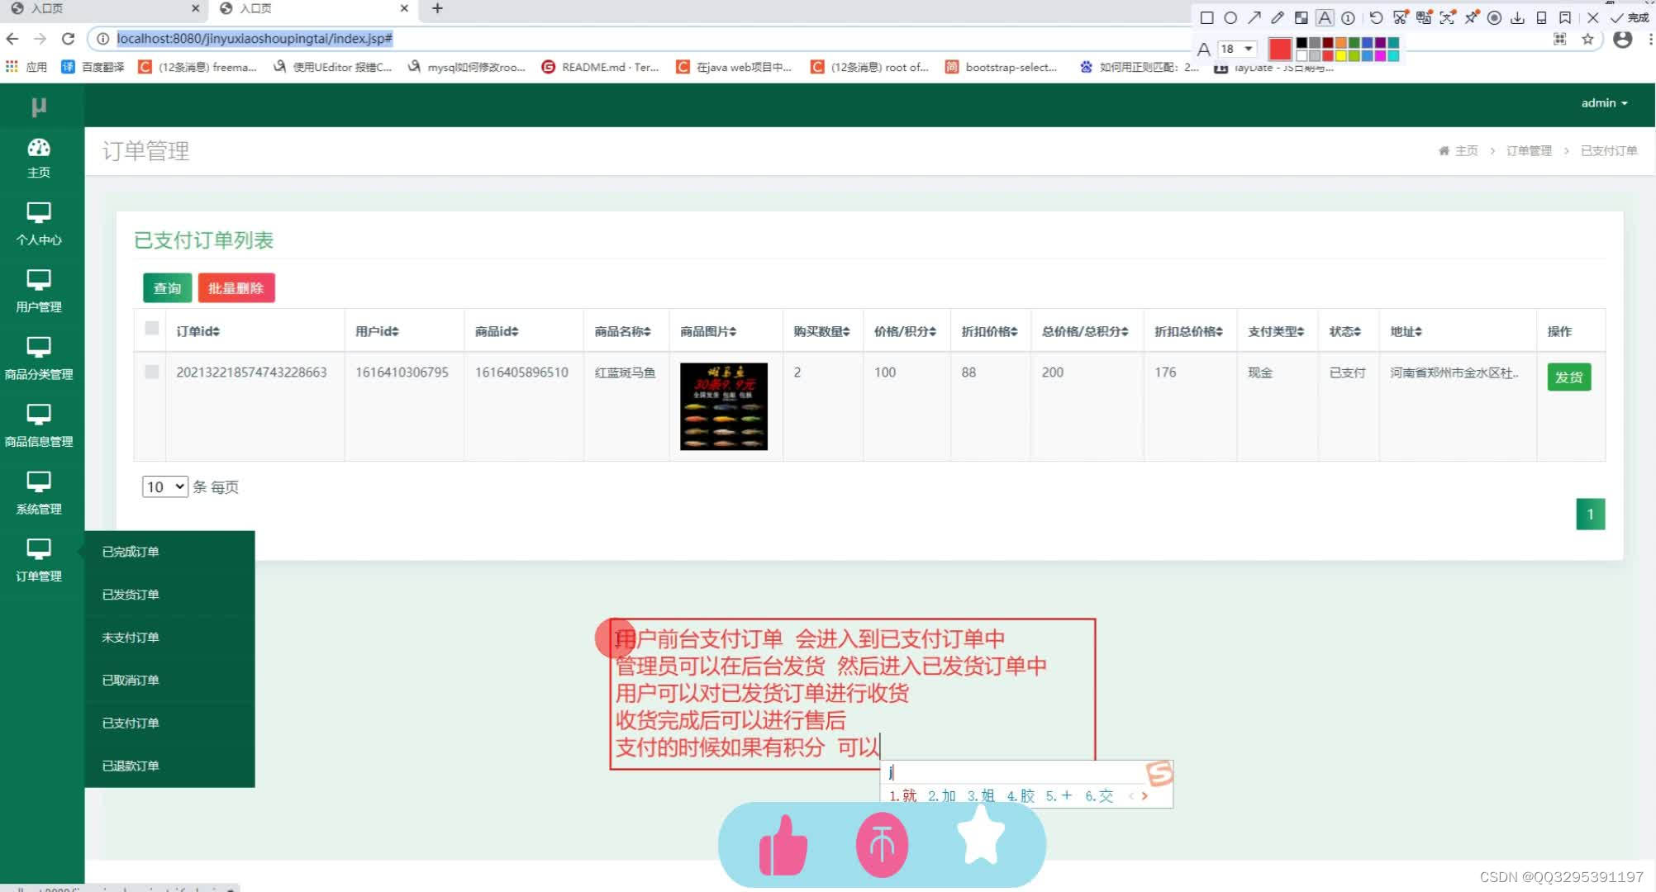This screenshot has height=892, width=1656.
Task: Open the README.md bookmark
Action: (x=600, y=67)
